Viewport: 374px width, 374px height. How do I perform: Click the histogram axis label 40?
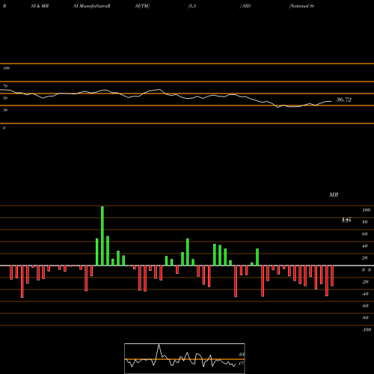(365, 246)
